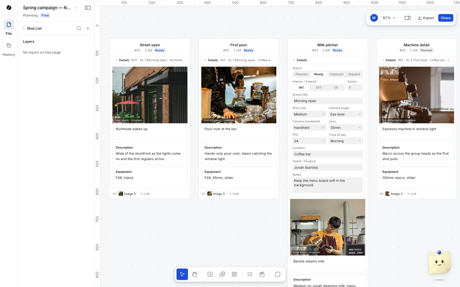Set status to Captured
Screen dimensions: 460x287
pyautogui.click(x=336, y=74)
